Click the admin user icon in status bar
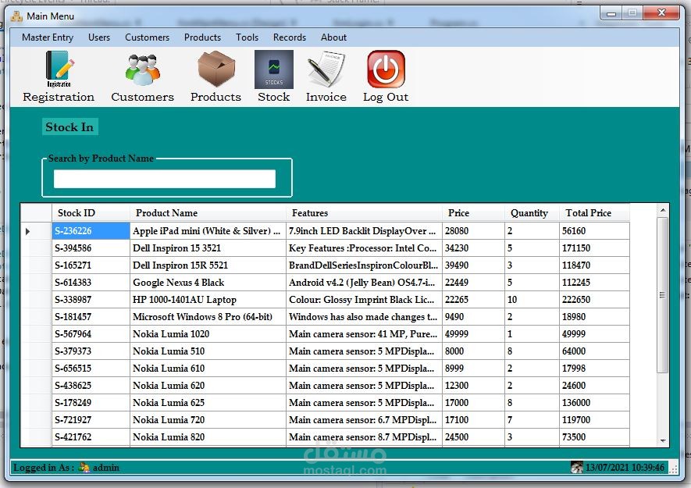This screenshot has height=488, width=691. click(84, 467)
